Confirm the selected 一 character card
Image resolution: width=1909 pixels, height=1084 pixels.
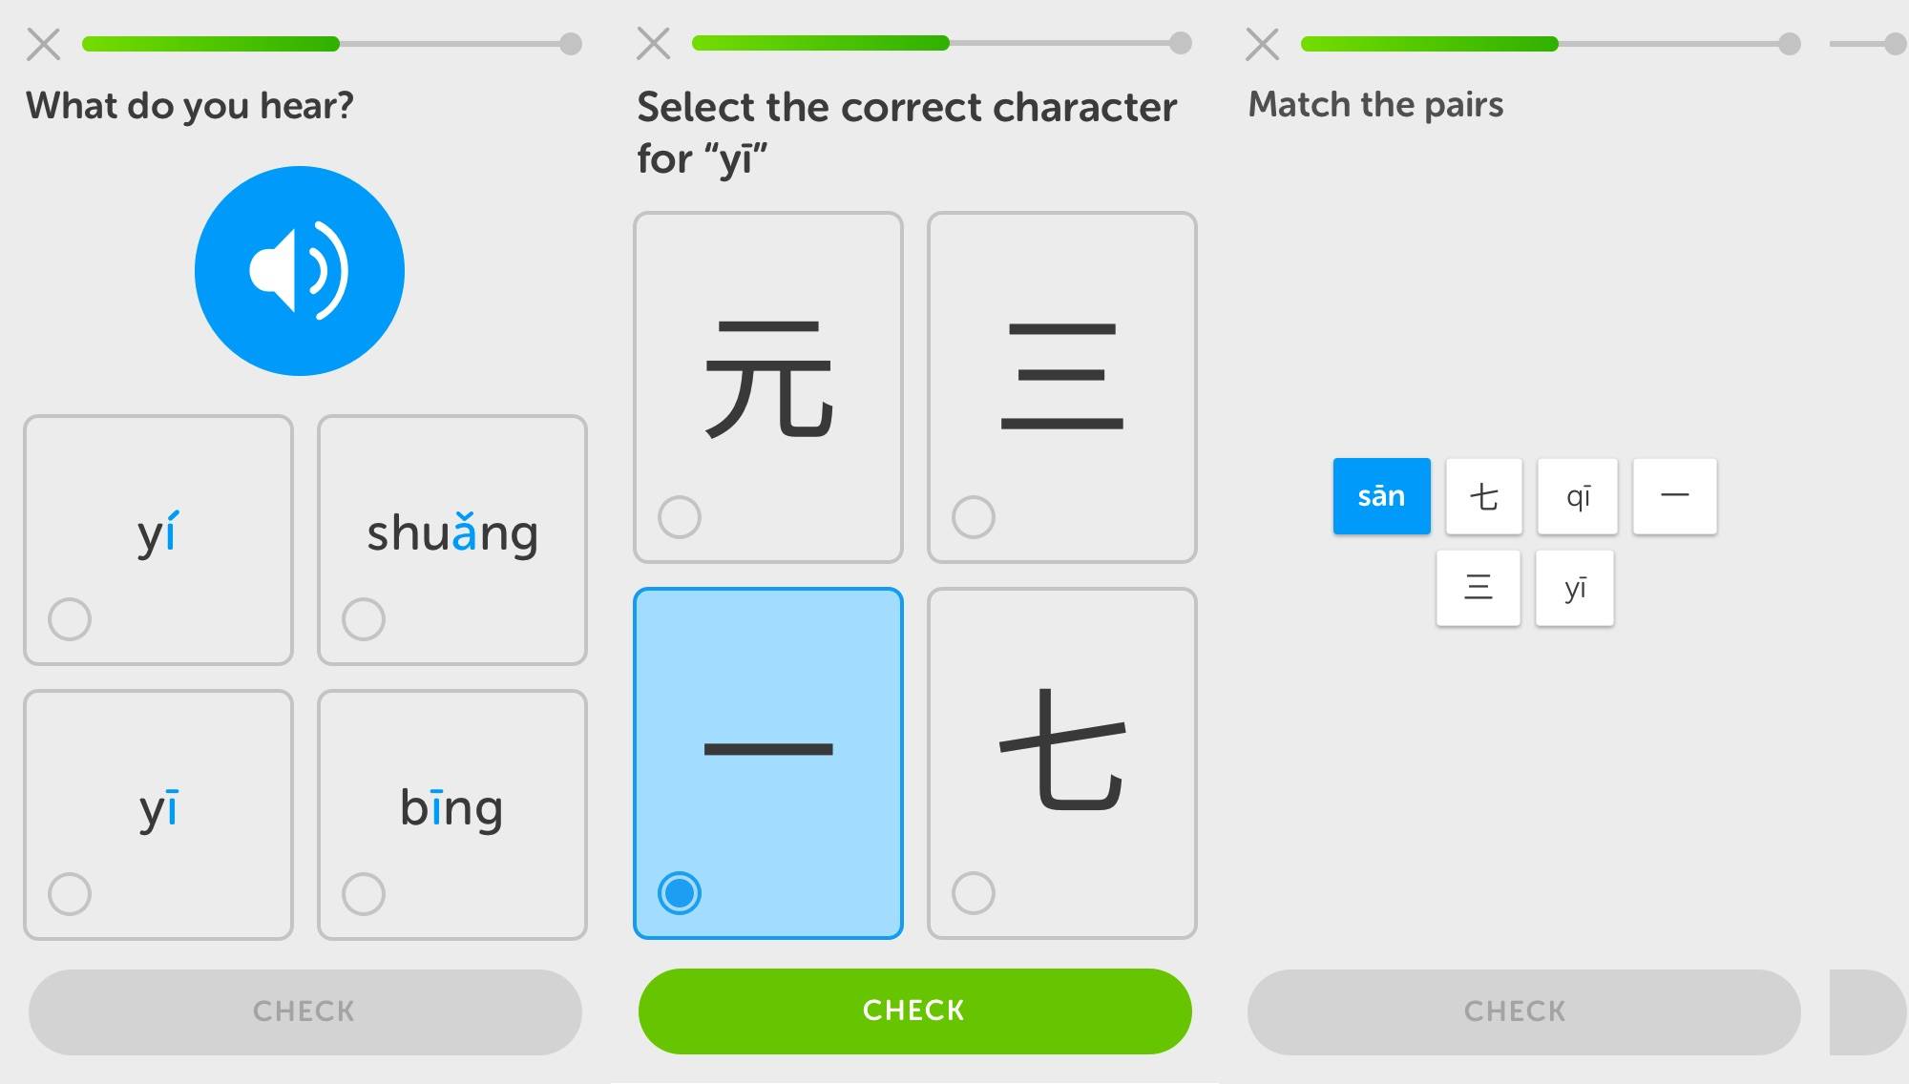768,759
